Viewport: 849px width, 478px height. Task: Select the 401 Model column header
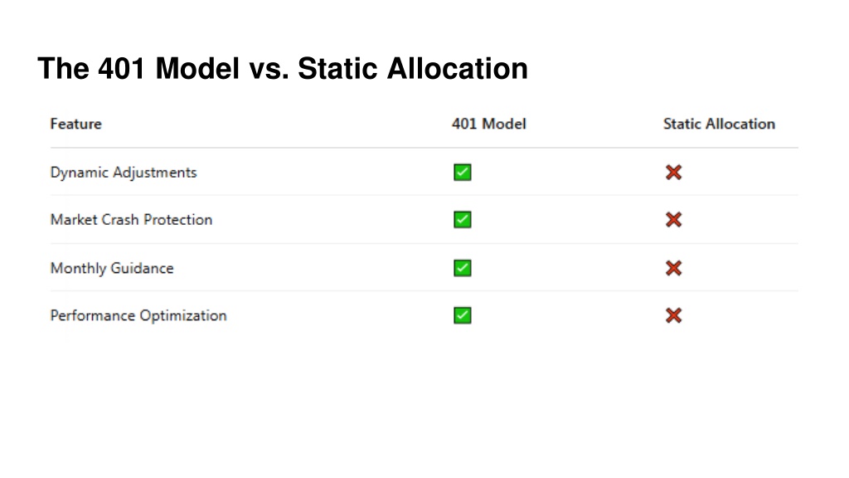489,124
